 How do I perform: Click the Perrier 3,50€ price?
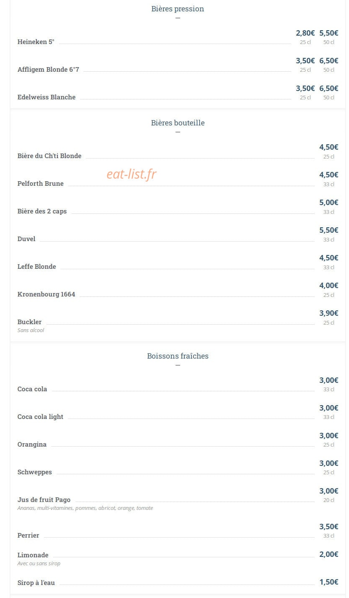[x=329, y=527]
